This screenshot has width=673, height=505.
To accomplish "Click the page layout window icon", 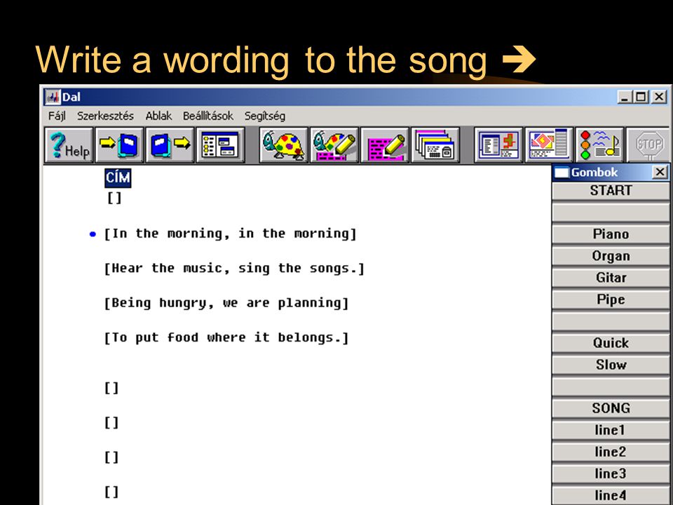I will pos(498,145).
